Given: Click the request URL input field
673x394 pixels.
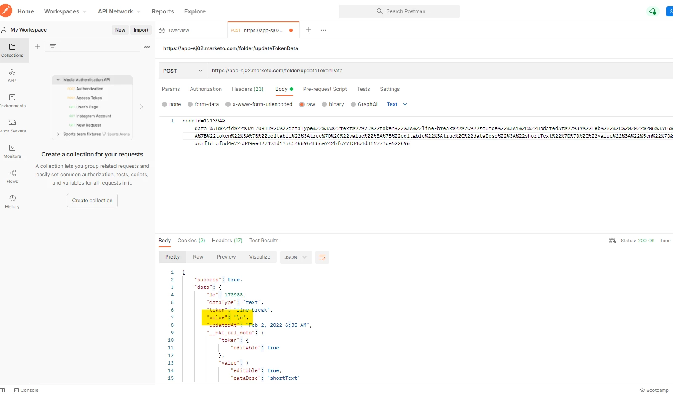Looking at the screenshot, I should click(x=440, y=71).
